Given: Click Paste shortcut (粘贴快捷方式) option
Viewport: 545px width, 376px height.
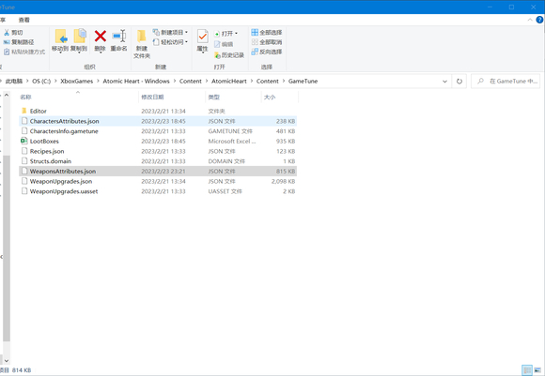Looking at the screenshot, I should tap(24, 52).
